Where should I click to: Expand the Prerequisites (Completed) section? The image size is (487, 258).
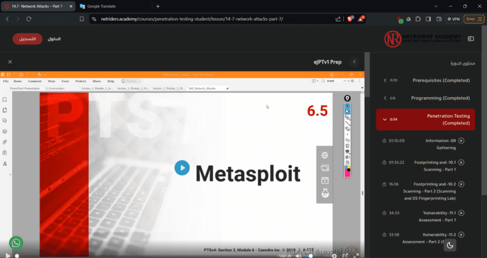coord(426,80)
